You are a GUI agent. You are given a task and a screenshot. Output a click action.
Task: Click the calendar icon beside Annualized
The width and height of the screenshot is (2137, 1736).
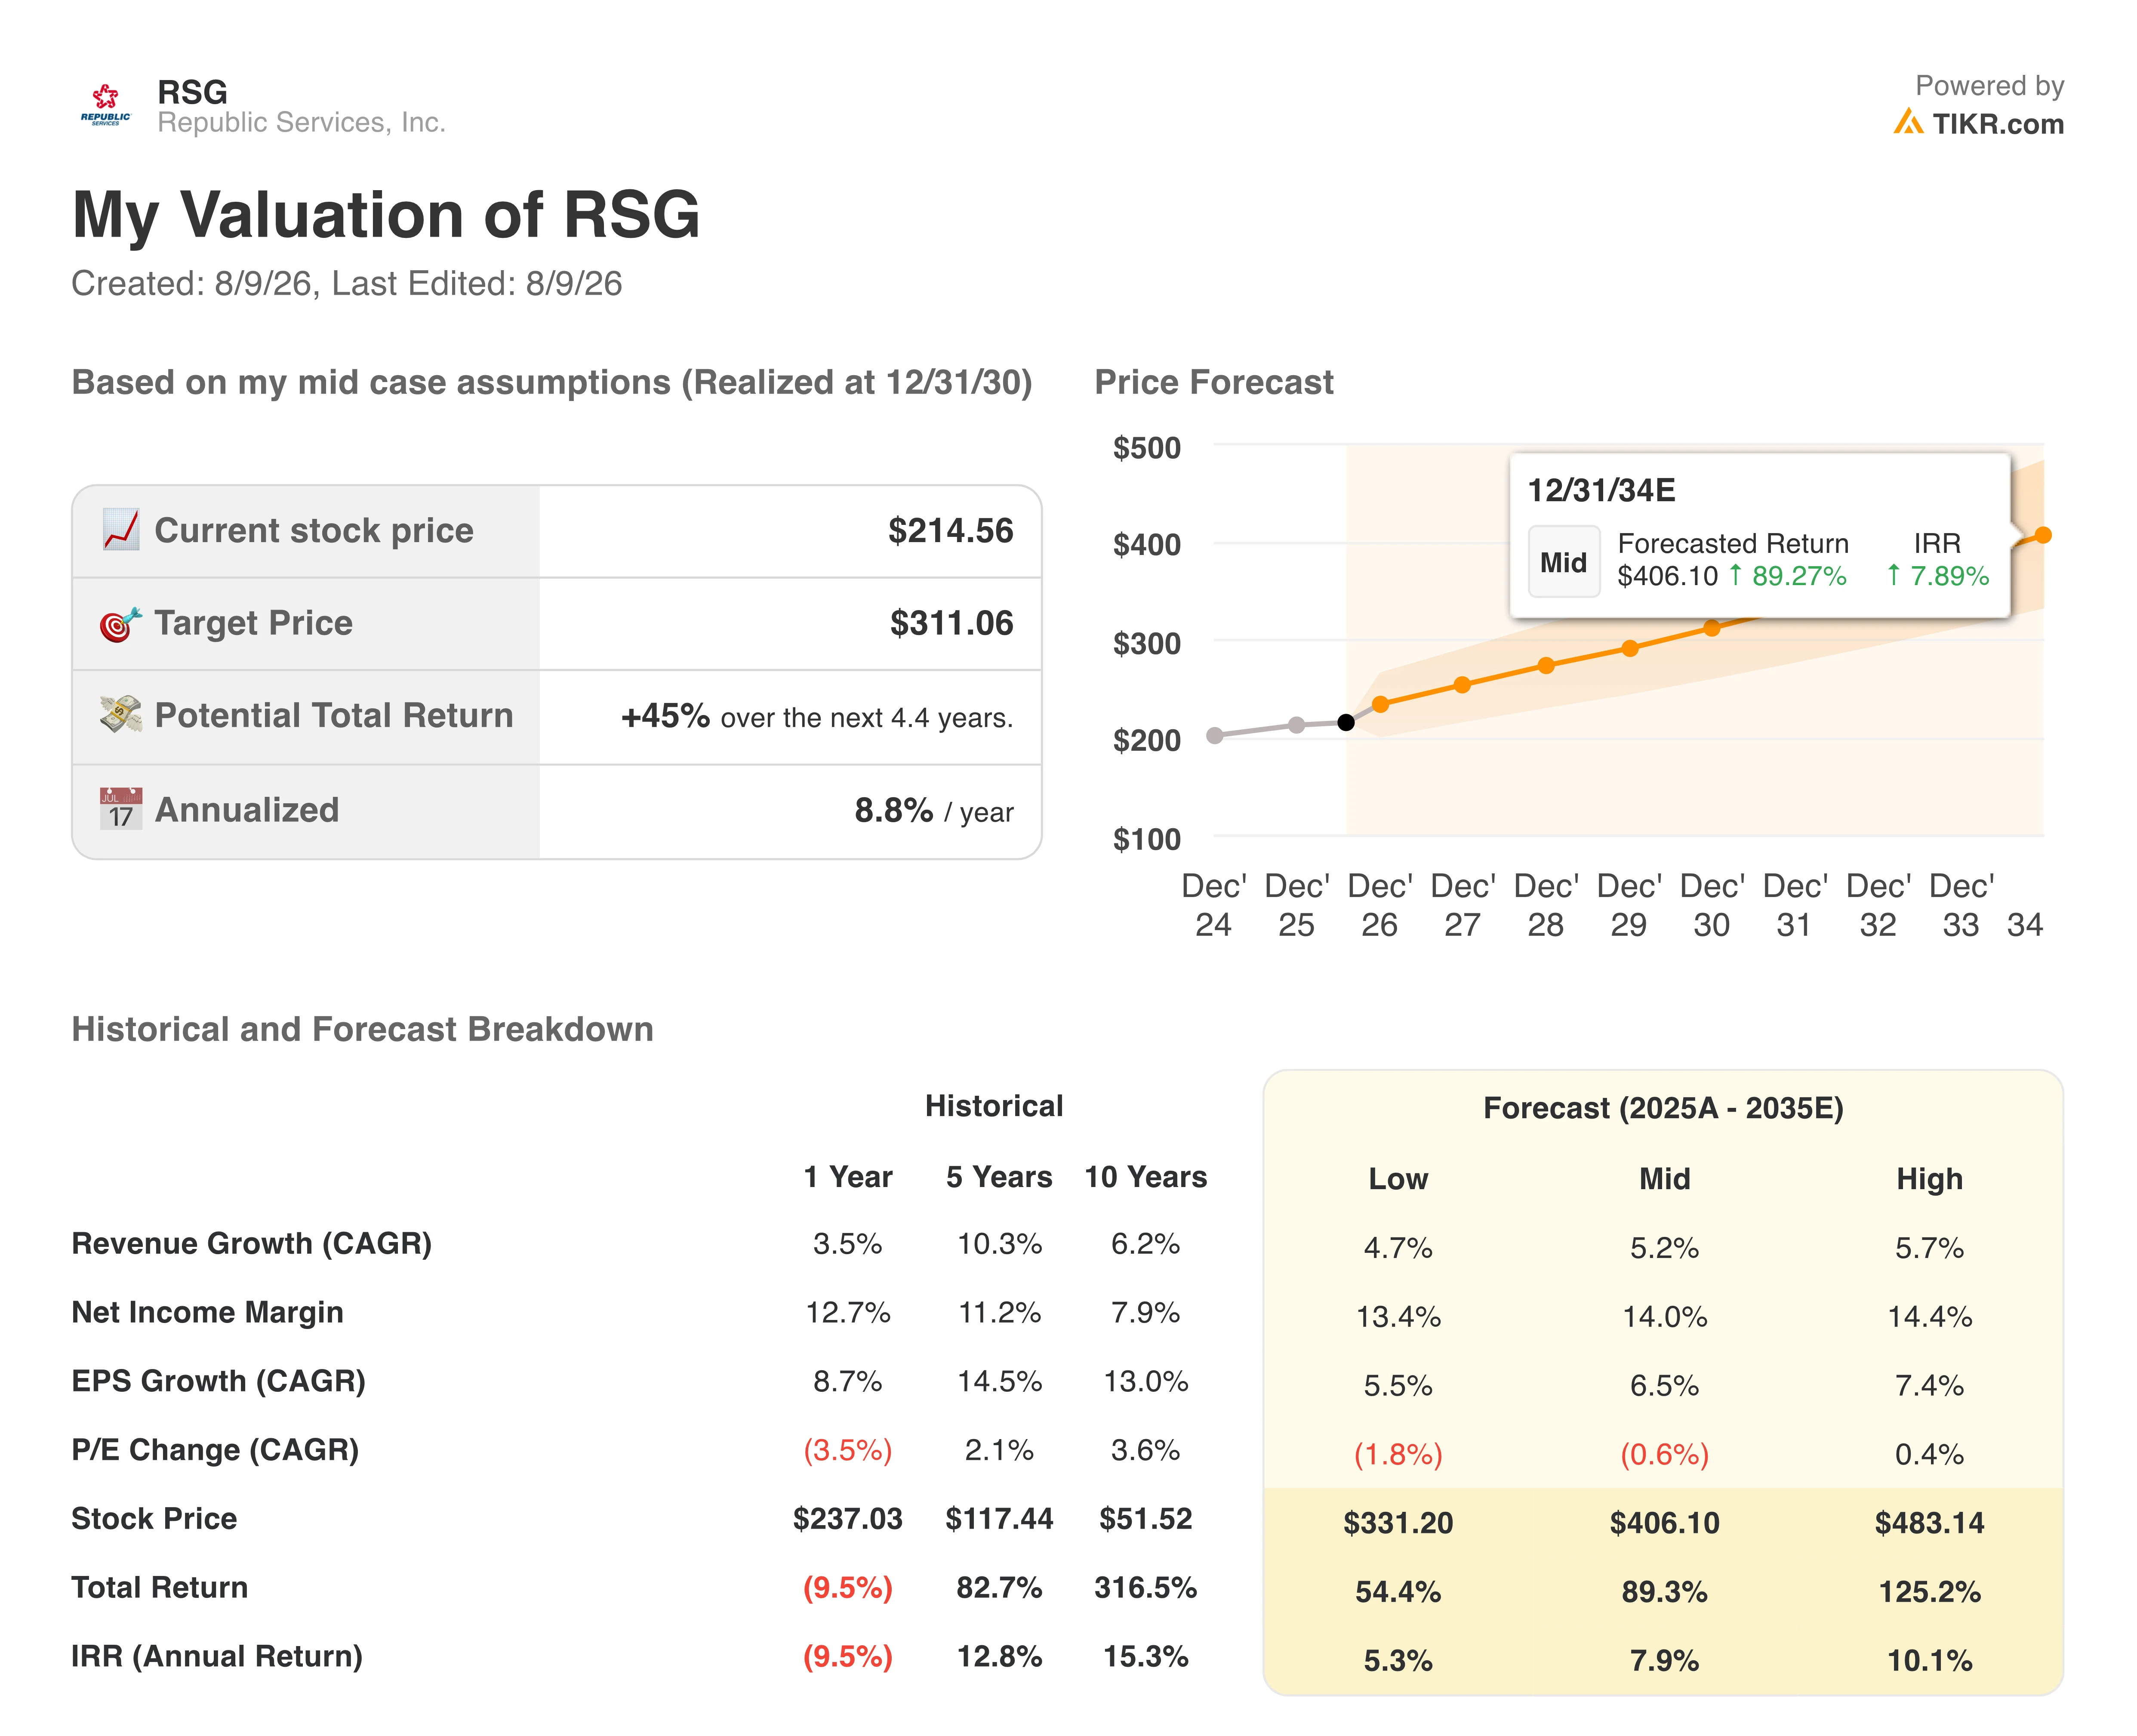click(121, 809)
